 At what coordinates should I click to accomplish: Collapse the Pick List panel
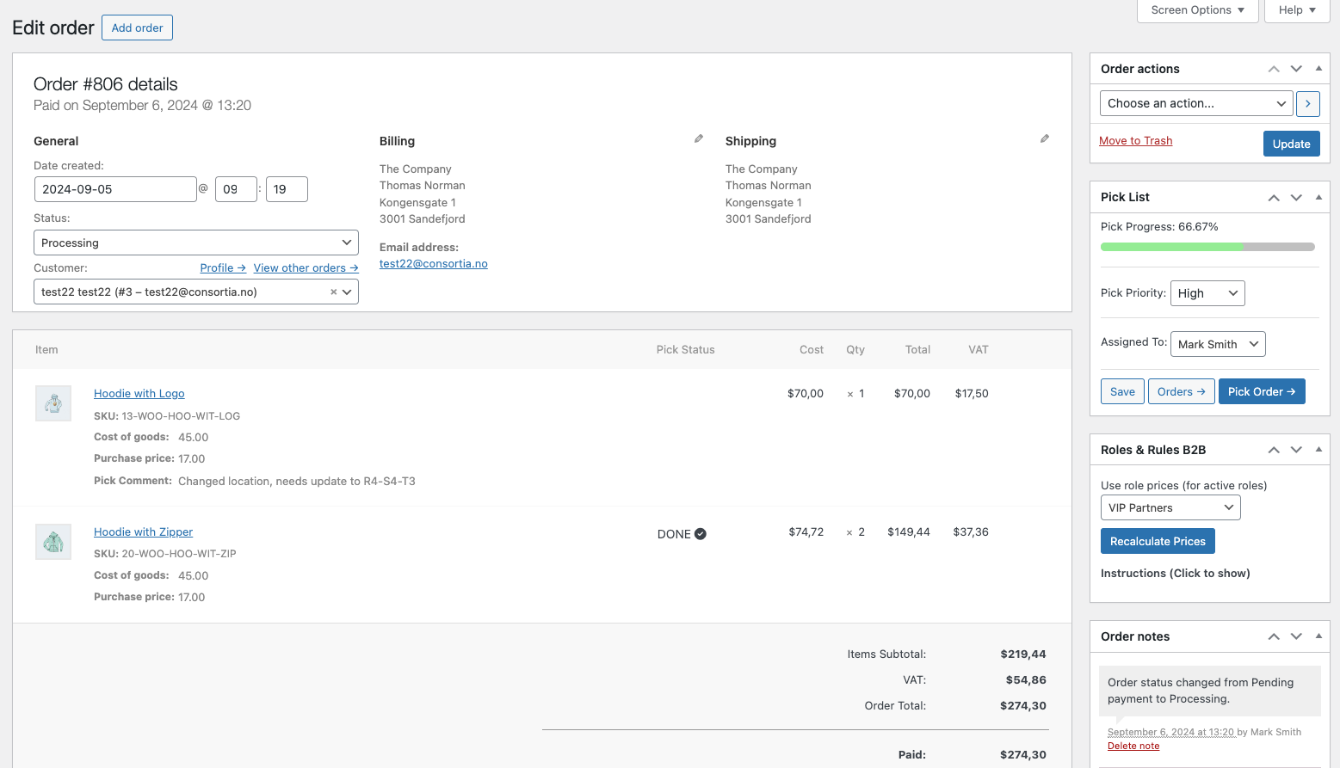pos(1318,197)
